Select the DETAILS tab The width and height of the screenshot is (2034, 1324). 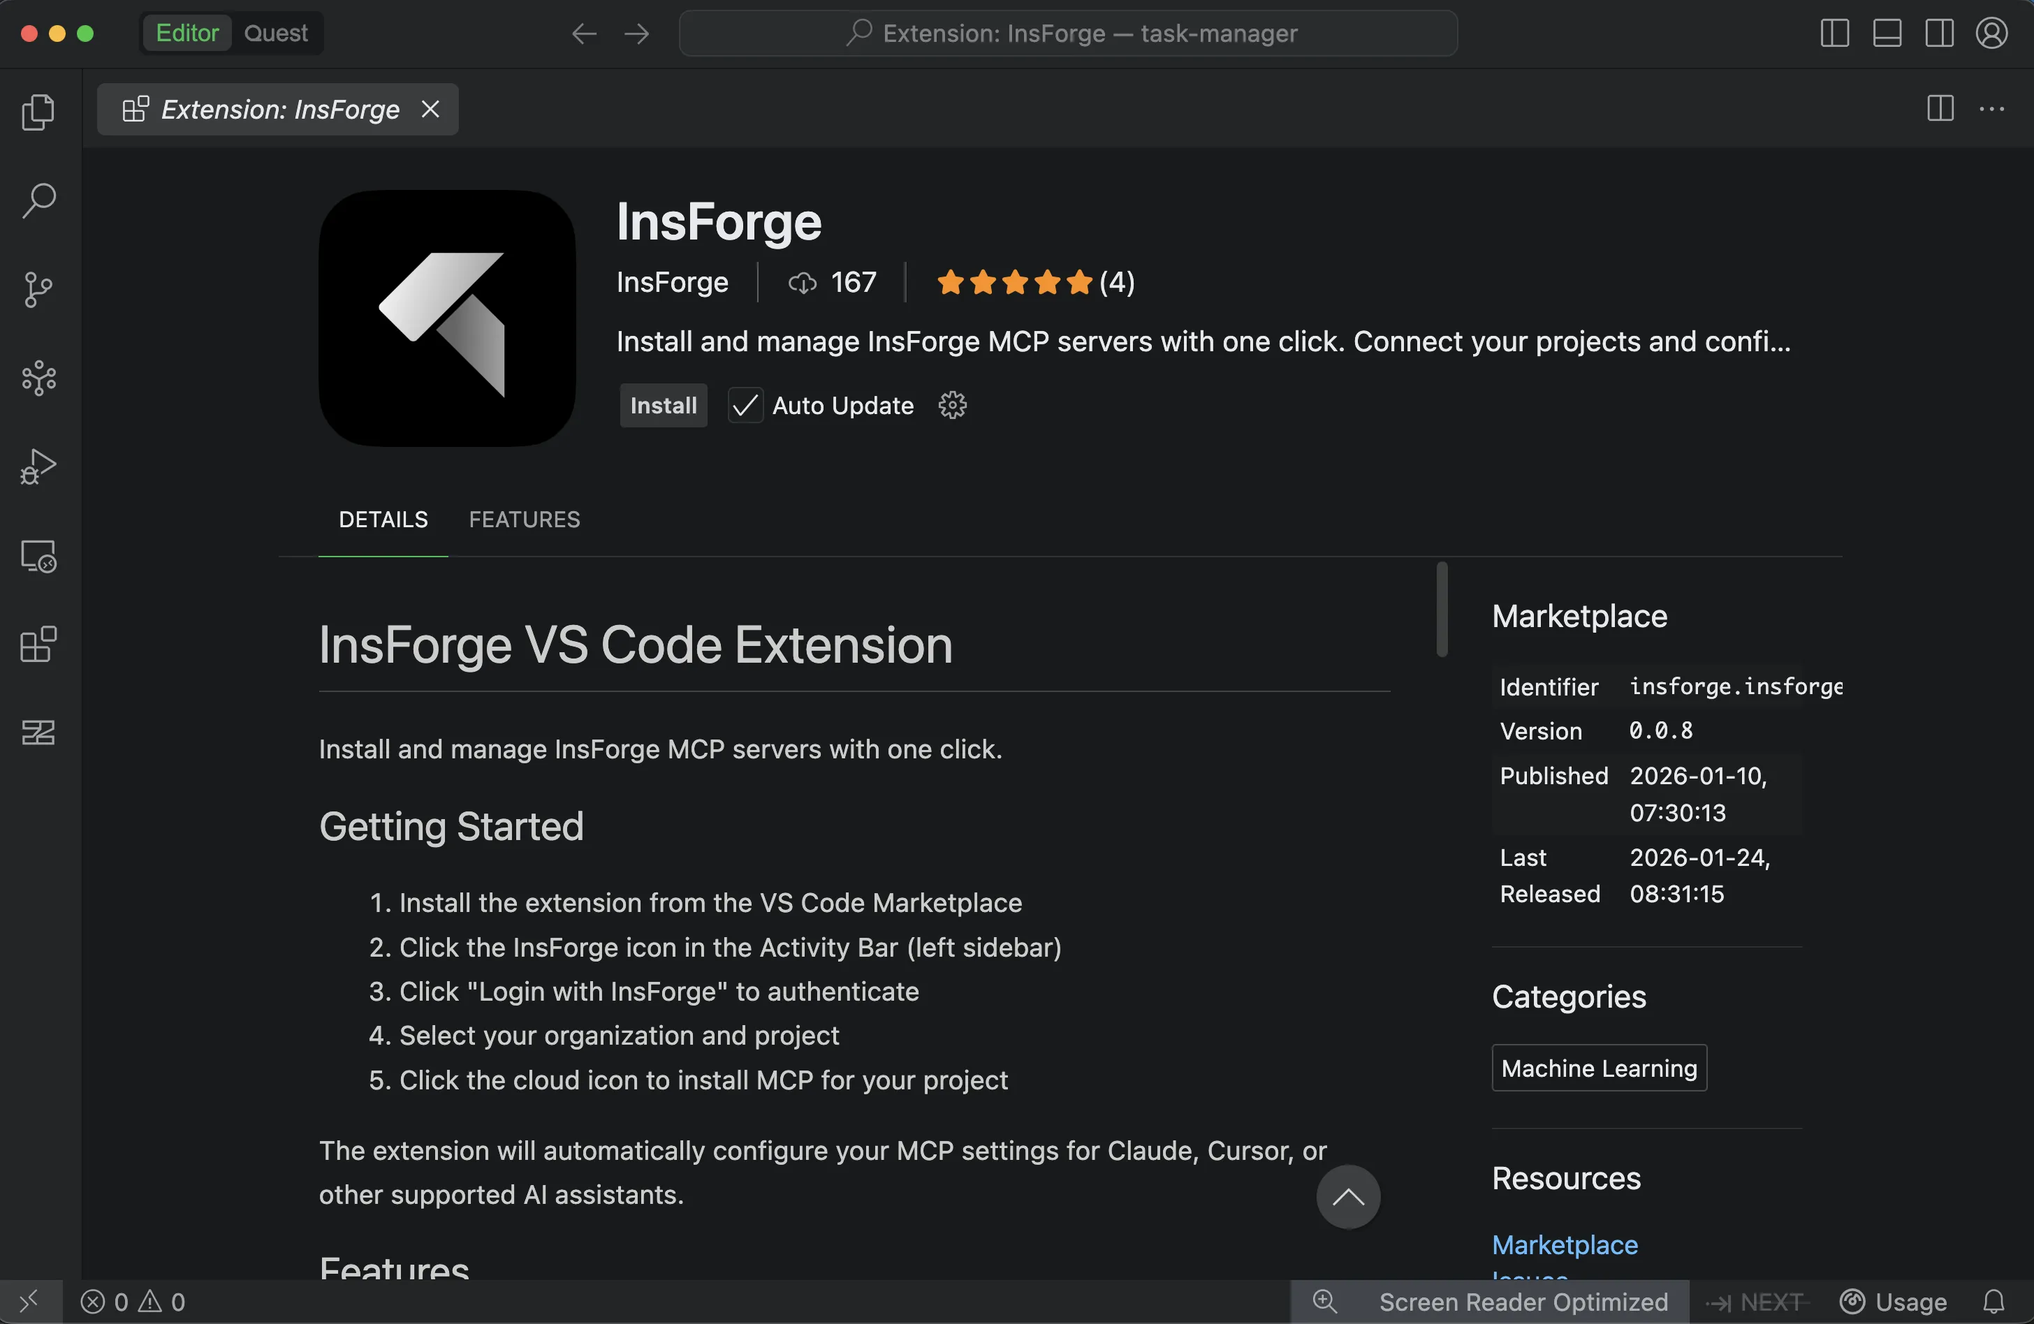383,520
